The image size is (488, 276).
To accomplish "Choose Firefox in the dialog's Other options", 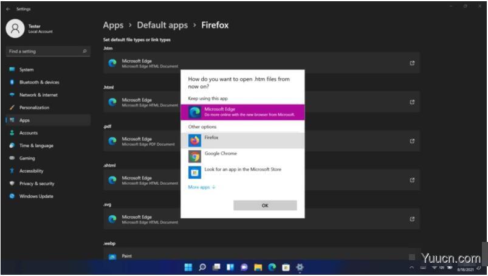I will pos(242,140).
